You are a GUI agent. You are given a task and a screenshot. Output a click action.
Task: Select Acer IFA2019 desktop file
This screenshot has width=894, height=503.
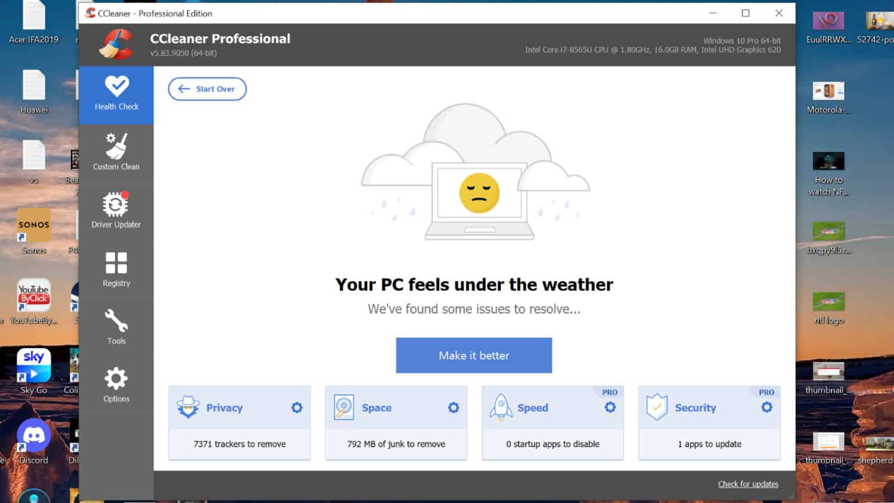click(x=34, y=23)
